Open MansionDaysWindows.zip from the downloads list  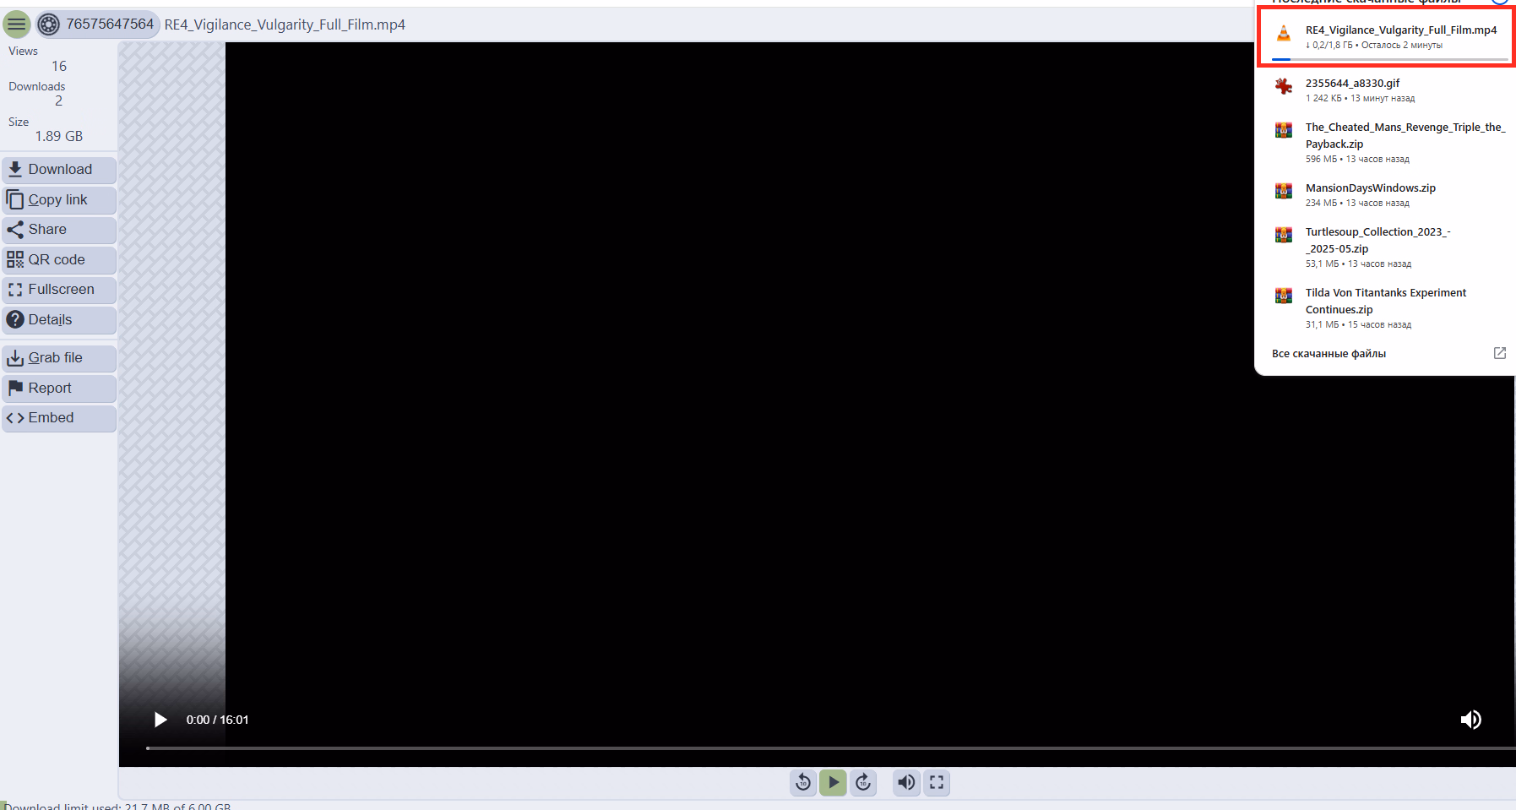tap(1386, 194)
